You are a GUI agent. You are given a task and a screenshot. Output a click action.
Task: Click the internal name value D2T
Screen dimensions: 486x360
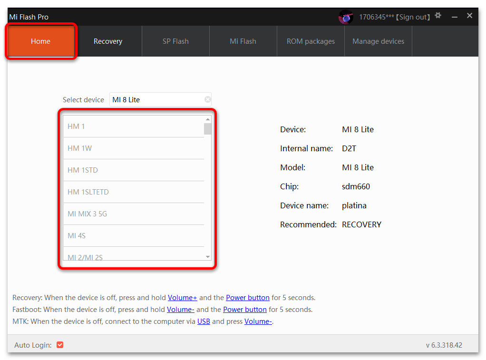(349, 148)
